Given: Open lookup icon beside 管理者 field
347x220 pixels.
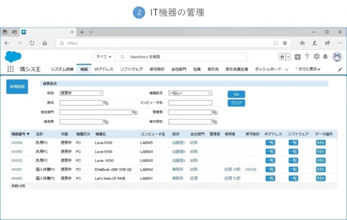Looking at the screenshot, I should (215, 112).
